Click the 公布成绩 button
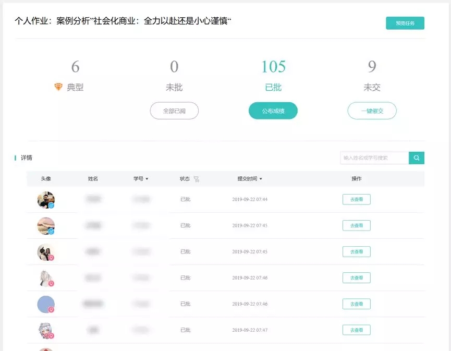Image resolution: width=451 pixels, height=351 pixels. [273, 111]
